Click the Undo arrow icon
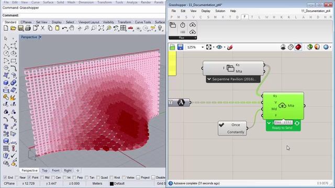Viewport: 335px width, 188px height. (64, 28)
